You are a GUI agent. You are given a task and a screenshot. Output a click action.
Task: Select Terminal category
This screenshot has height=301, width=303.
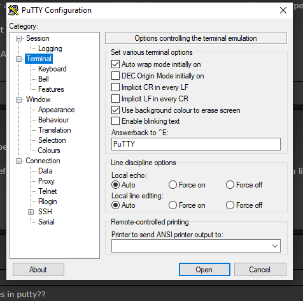click(39, 59)
